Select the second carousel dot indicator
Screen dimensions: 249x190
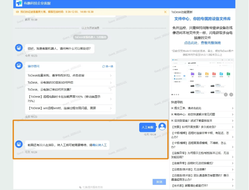(174, 95)
